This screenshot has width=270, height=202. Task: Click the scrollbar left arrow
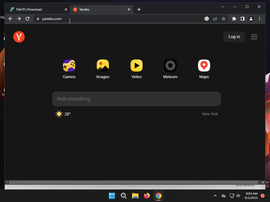point(7,182)
